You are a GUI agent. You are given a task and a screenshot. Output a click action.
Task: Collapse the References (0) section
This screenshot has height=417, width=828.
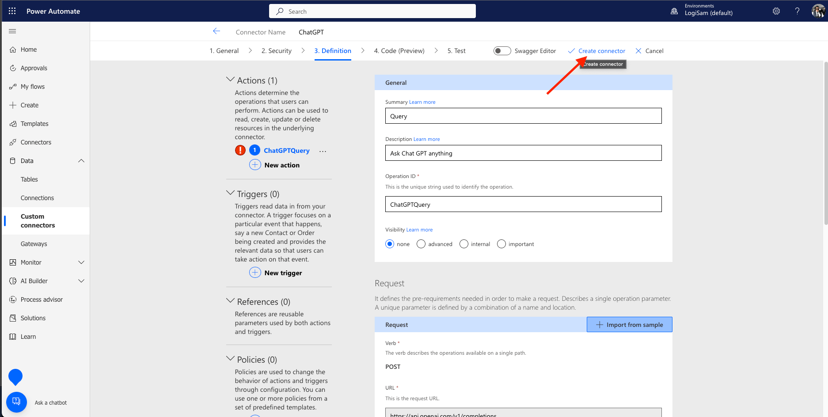pos(230,301)
